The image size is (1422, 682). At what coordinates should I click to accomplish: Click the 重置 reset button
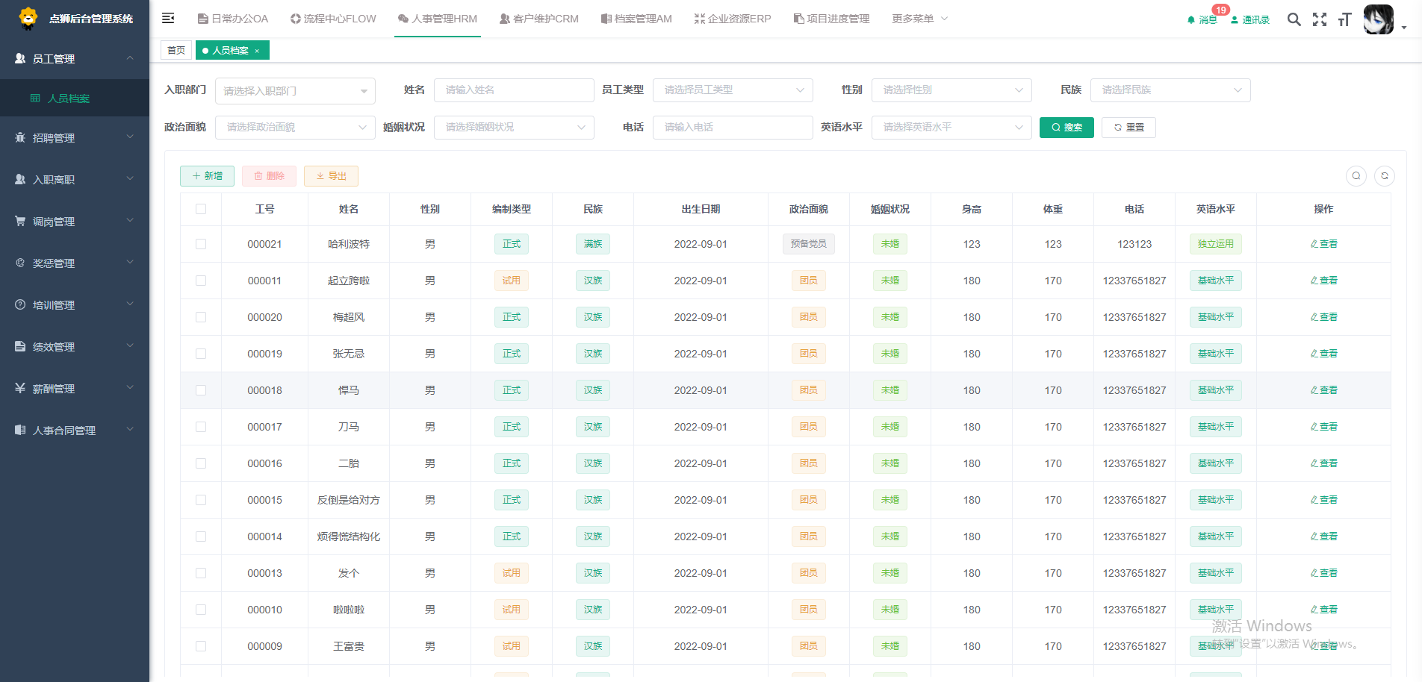1128,128
